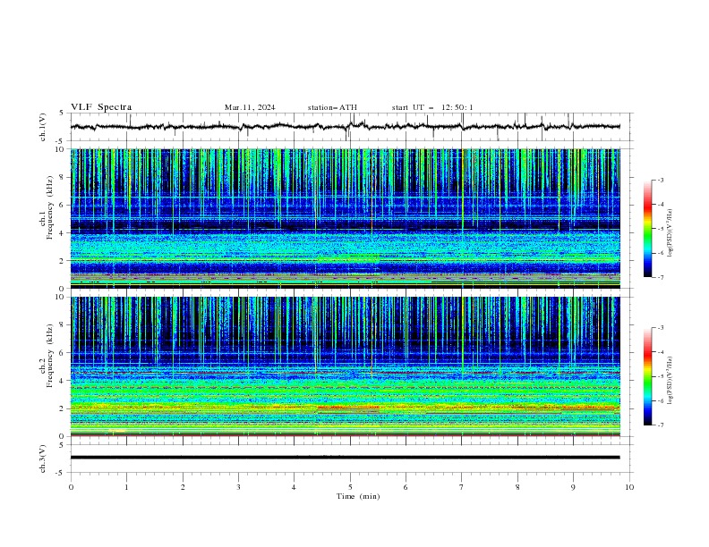Screen dimensions: 709x547
Task: Click the 'start UT = 12:50:1' label
Action: [432, 107]
